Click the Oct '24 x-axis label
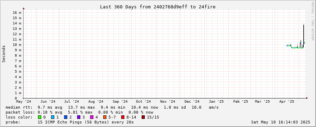This screenshot has width=316, height=127. 143,102
